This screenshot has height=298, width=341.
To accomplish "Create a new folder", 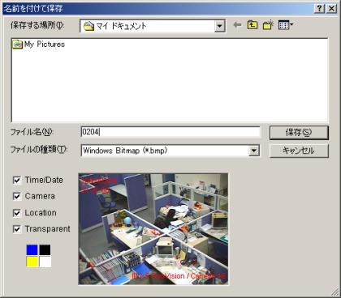I will click(x=268, y=25).
